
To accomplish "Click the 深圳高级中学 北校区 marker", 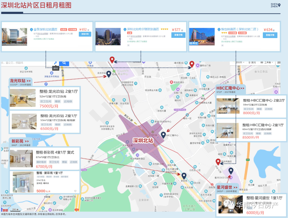I will tap(136, 84).
